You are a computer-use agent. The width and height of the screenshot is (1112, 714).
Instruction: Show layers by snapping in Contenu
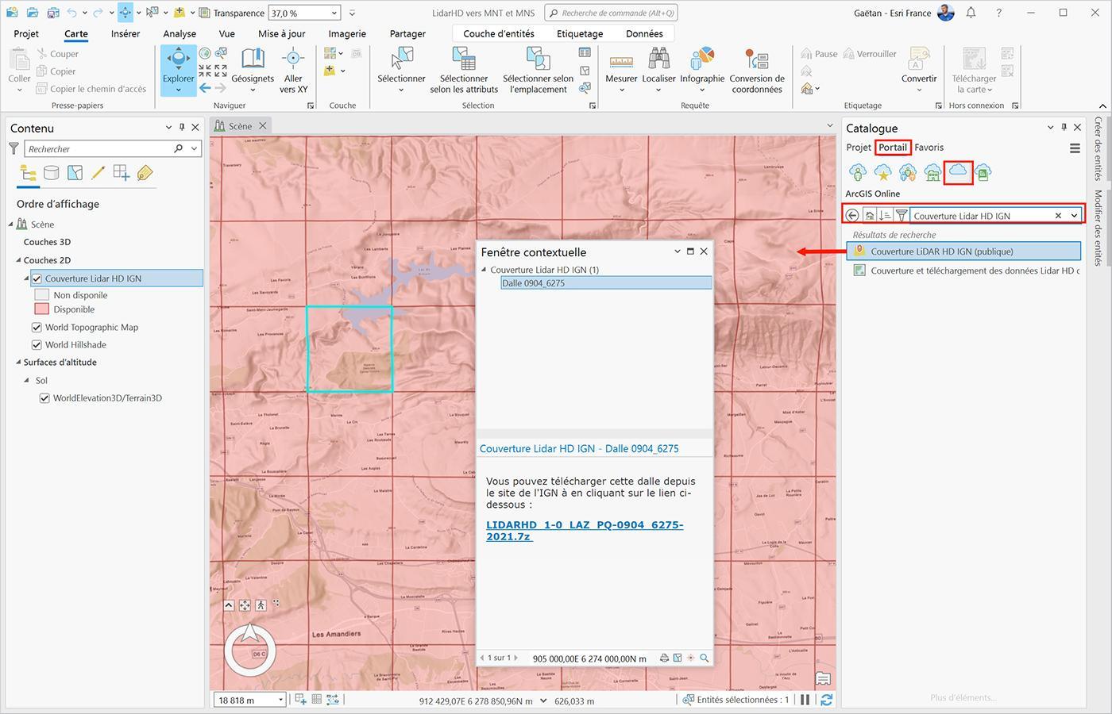pos(122,173)
